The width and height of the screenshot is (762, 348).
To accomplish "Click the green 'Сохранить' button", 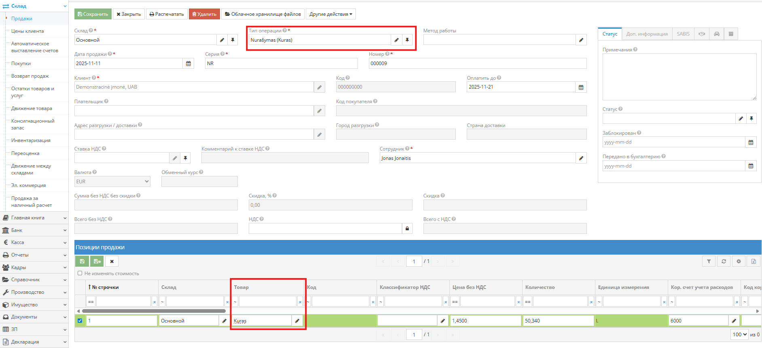I will tap(93, 14).
